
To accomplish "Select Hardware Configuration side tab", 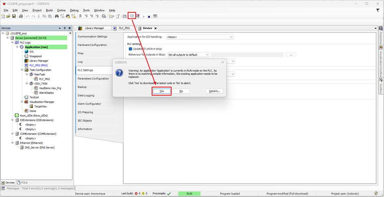I will point(92,45).
